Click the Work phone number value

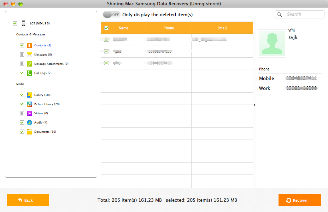301,88
